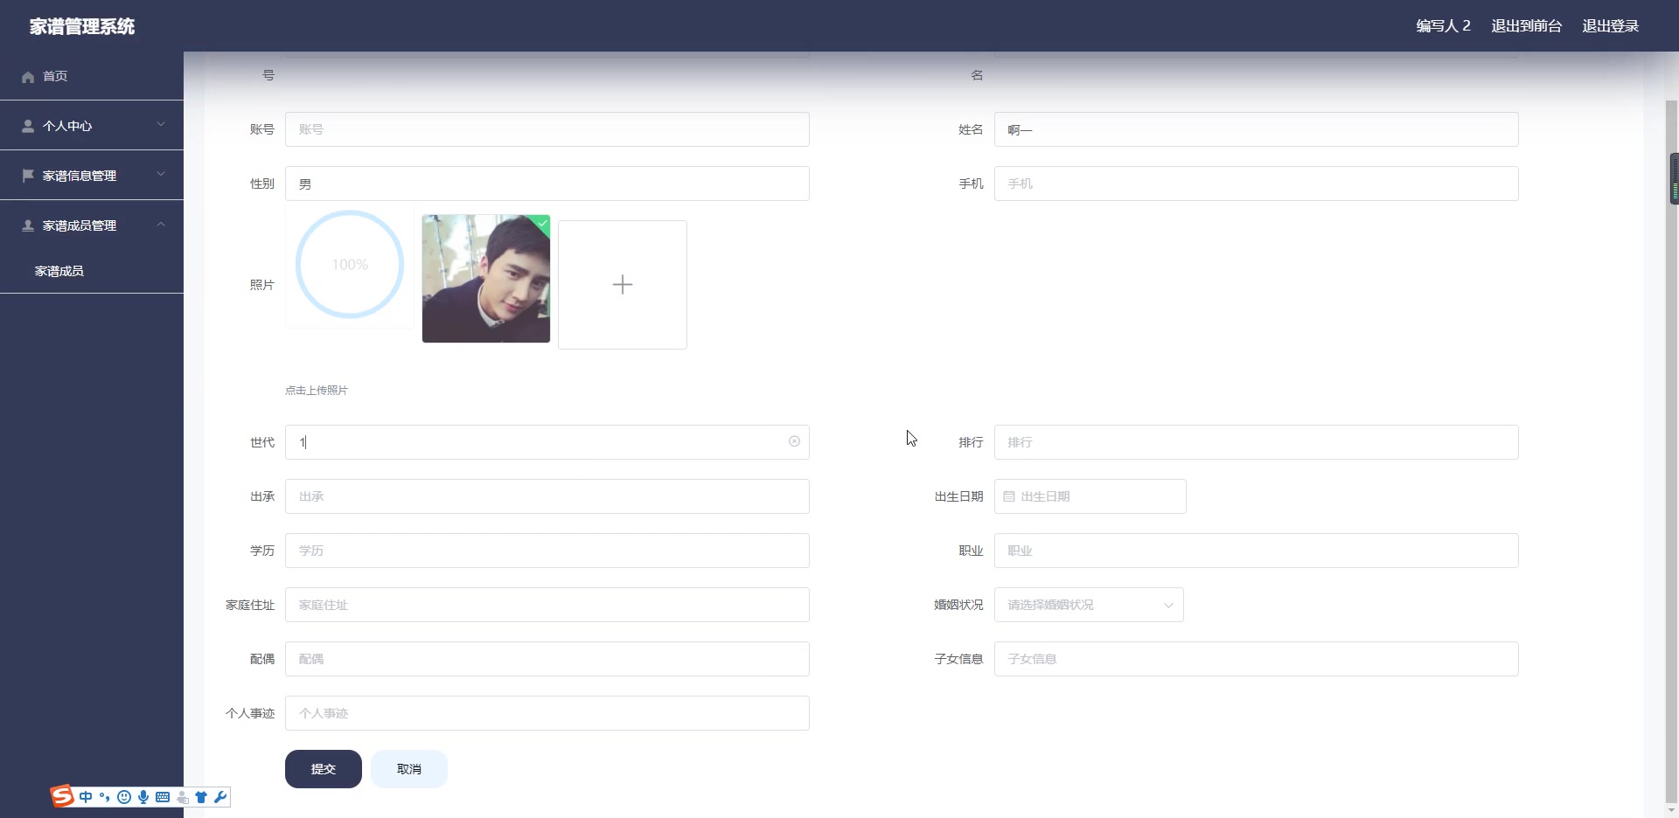Click 退出到前台 in the top bar
This screenshot has height=818, width=1679.
[x=1526, y=26]
